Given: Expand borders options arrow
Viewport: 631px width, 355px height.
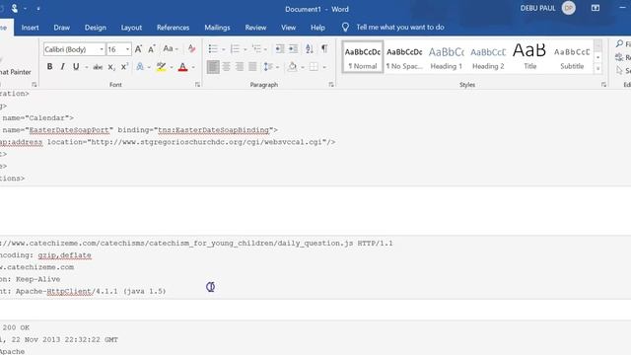Looking at the screenshot, I should tap(324, 67).
